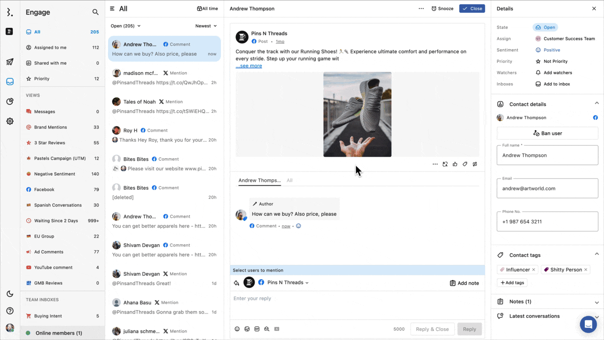This screenshot has height=340, width=604.
Task: Click the see more link
Action: [249, 66]
